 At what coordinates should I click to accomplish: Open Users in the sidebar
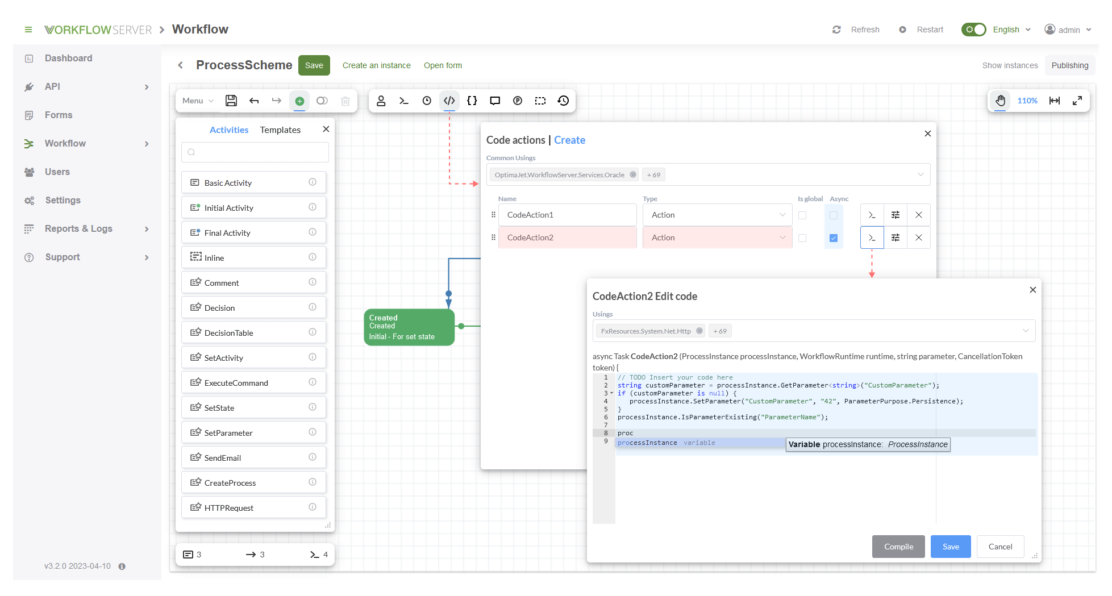57,172
